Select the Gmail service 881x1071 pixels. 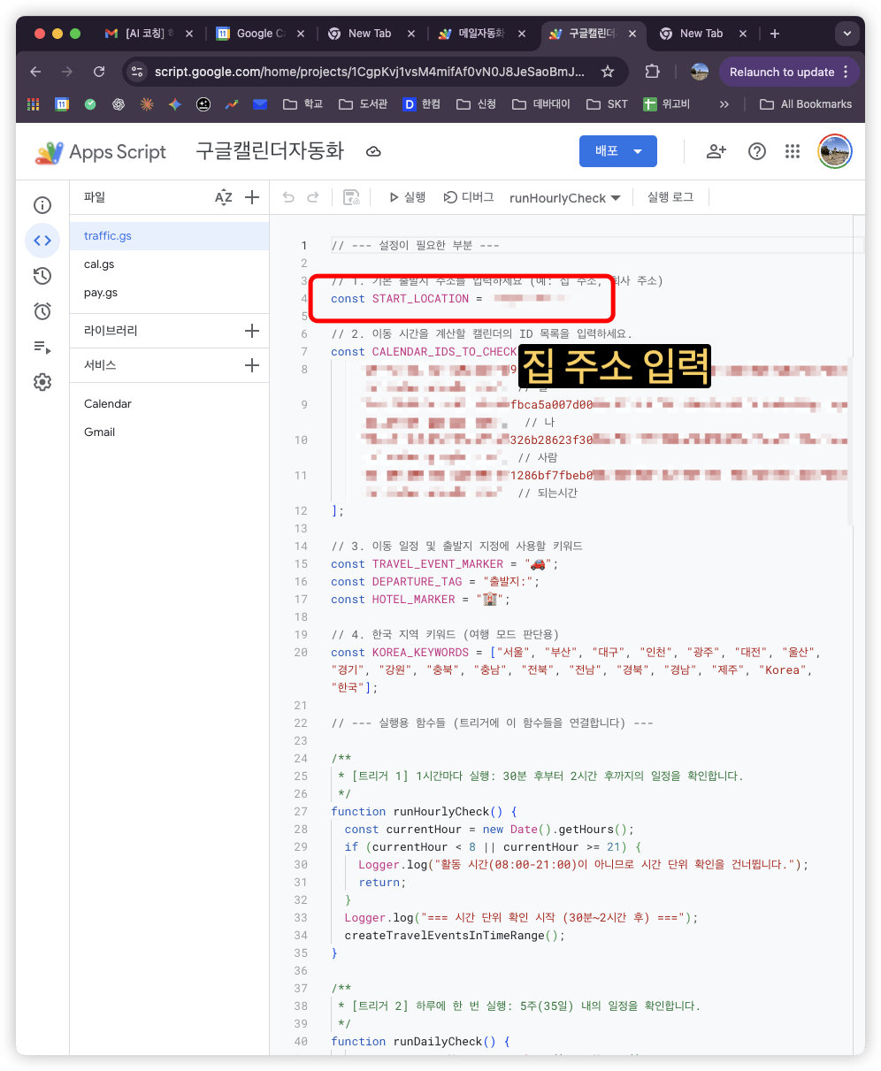(169, 432)
